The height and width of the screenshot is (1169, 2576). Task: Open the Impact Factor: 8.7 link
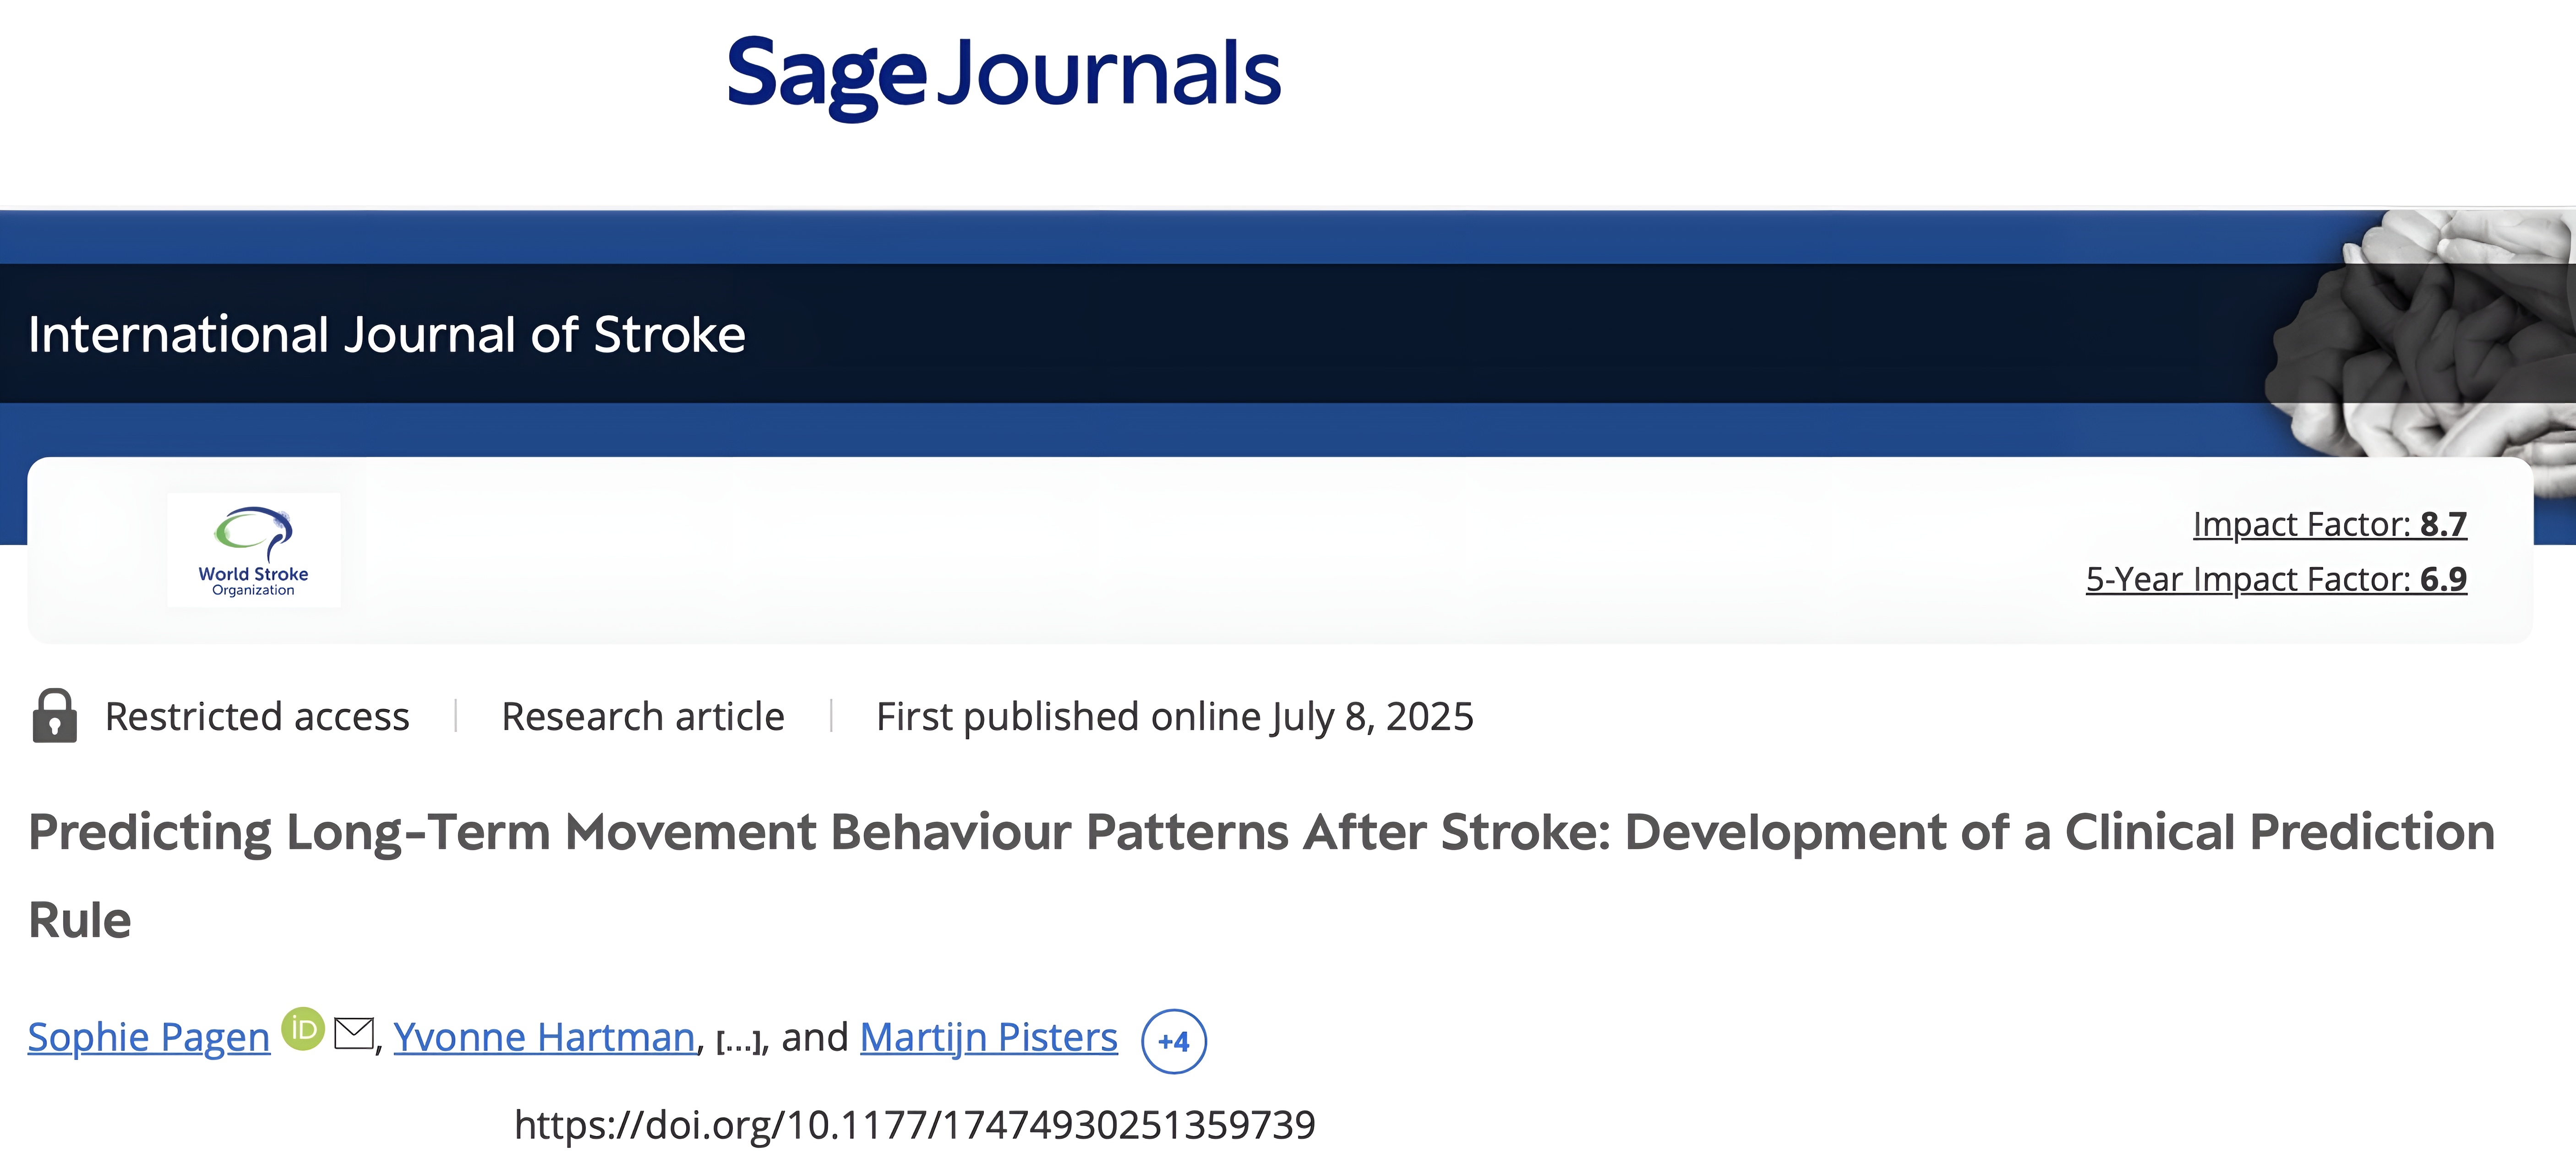(x=2329, y=524)
